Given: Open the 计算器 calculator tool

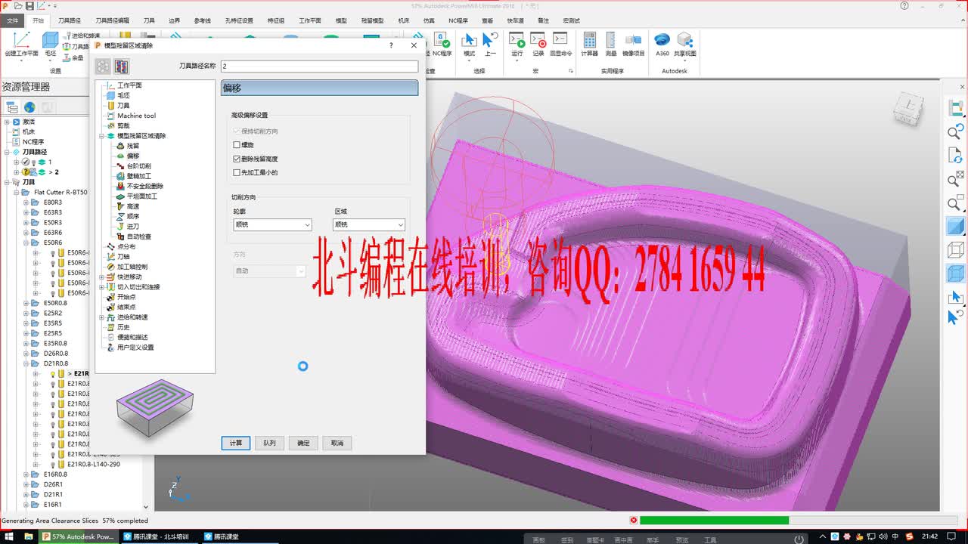Looking at the screenshot, I should click(590, 44).
